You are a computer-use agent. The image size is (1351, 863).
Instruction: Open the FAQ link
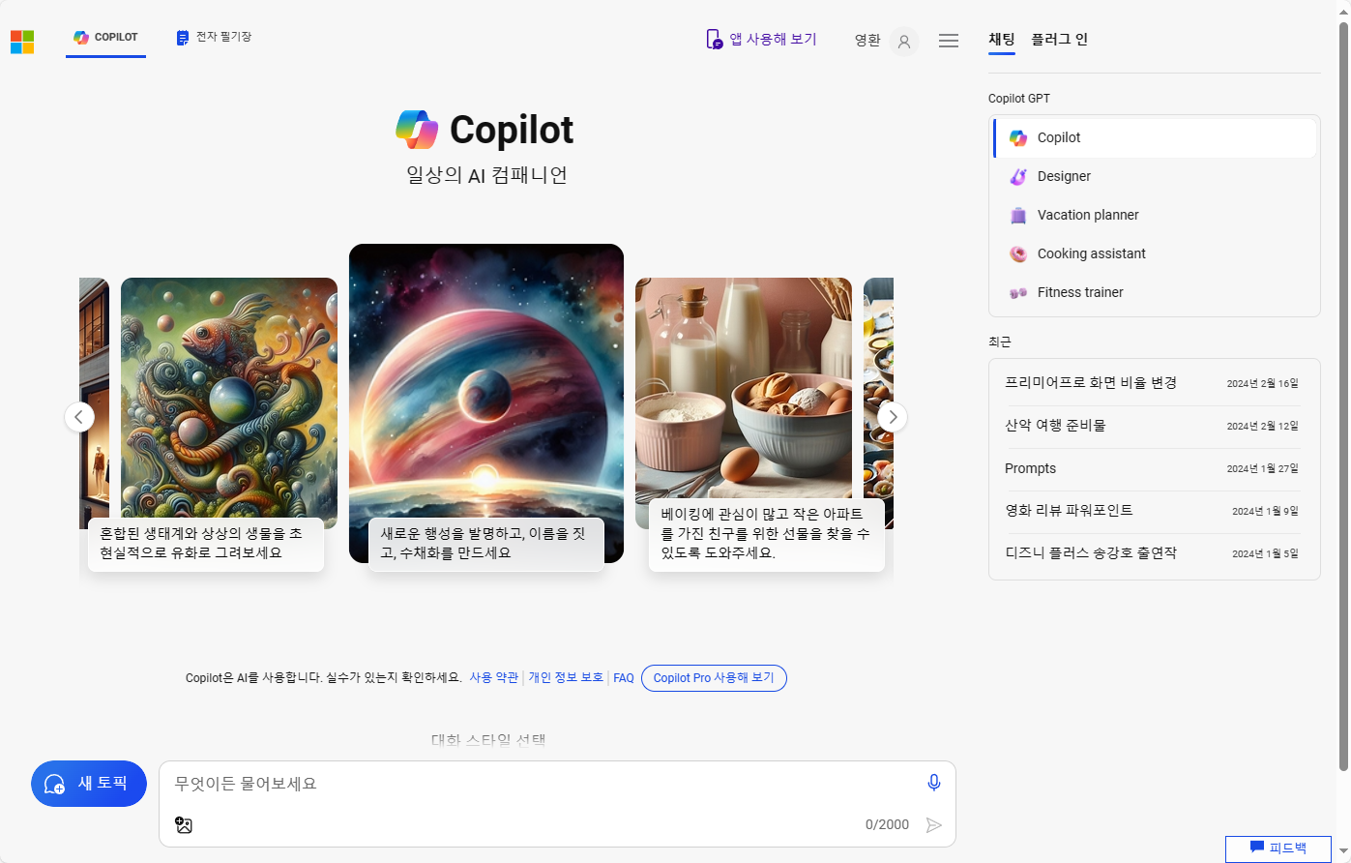click(x=624, y=678)
